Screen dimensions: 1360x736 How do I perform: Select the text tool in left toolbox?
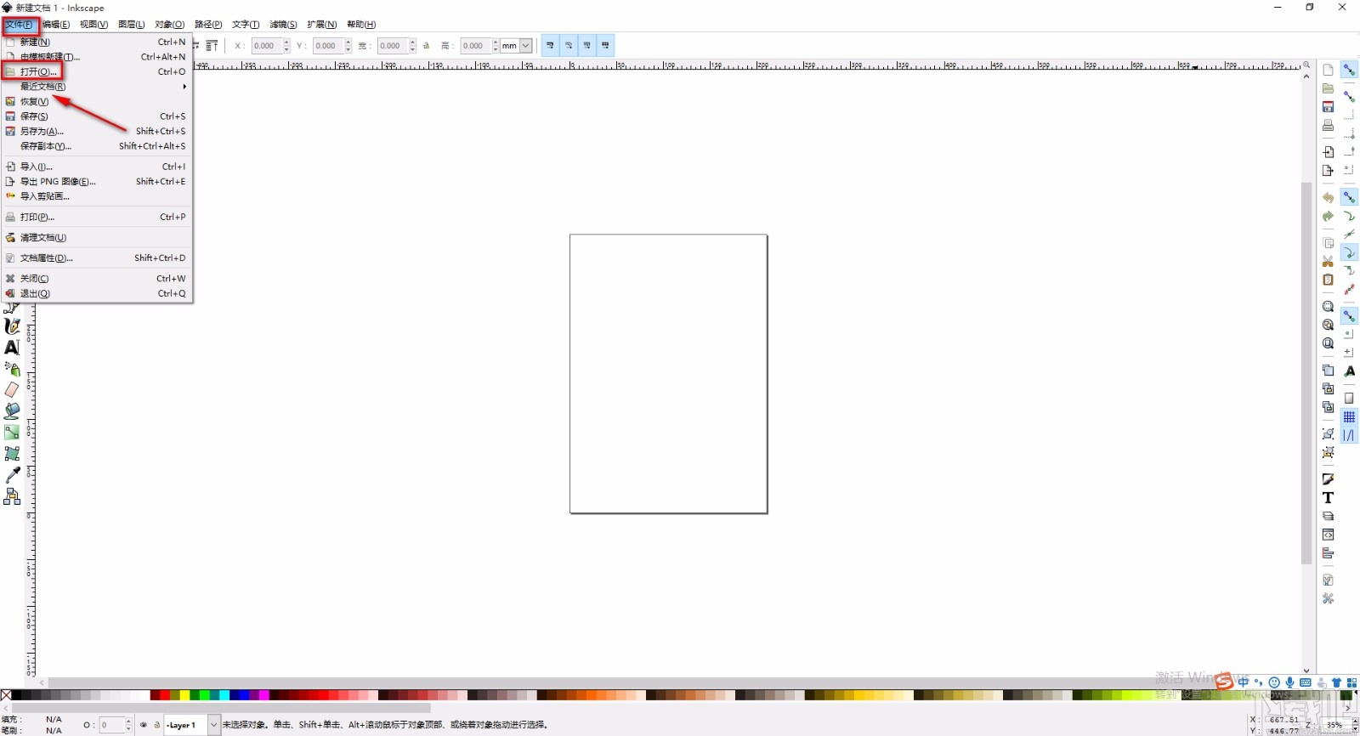pos(12,348)
